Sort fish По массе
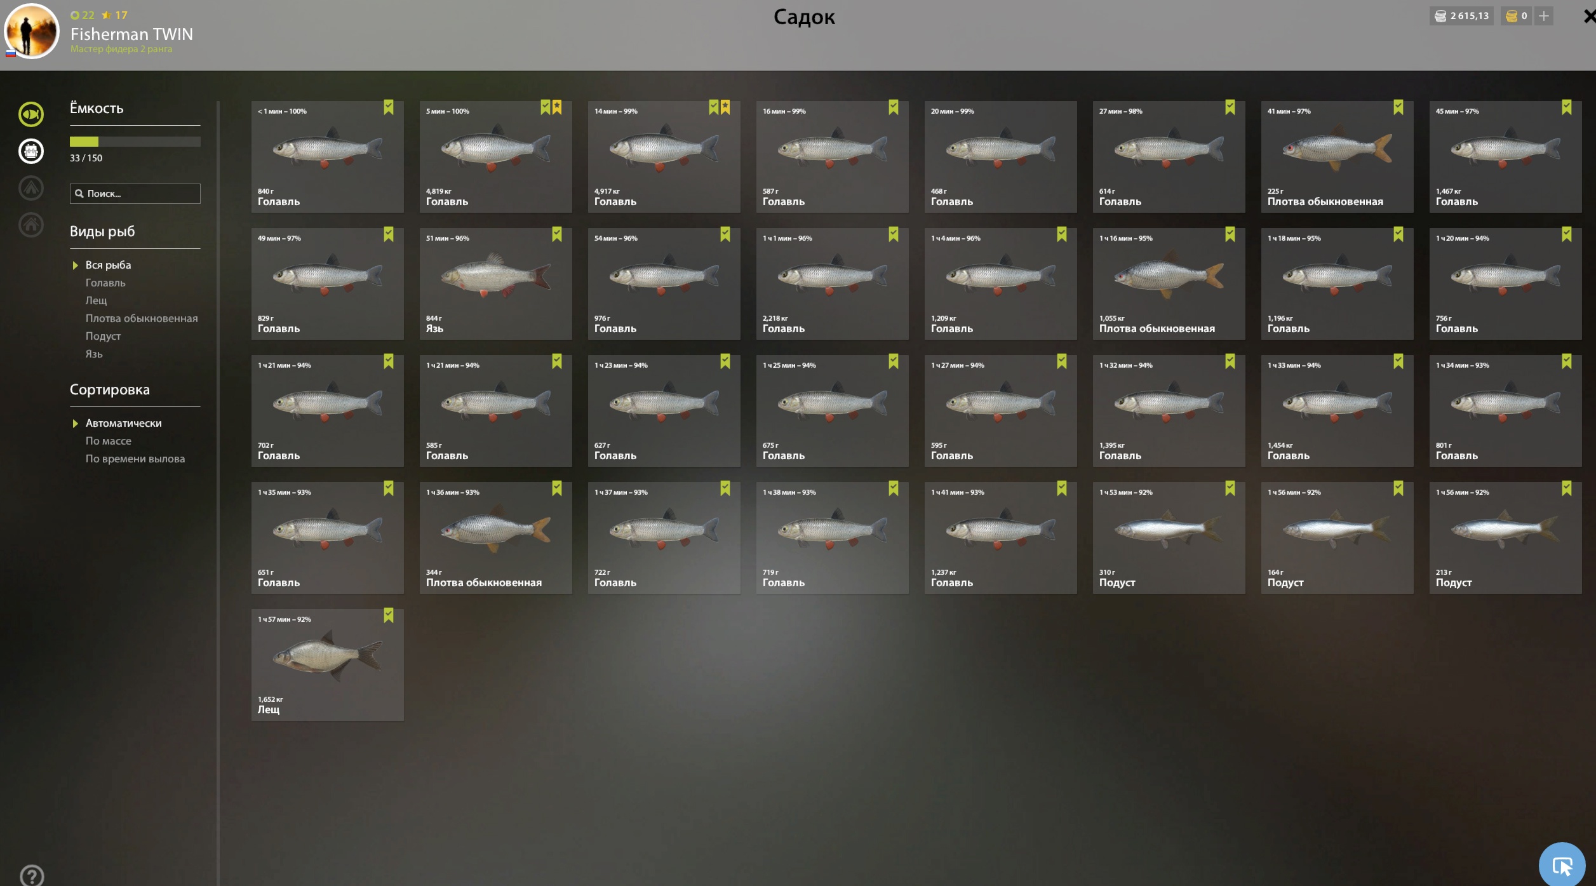 [x=109, y=441]
